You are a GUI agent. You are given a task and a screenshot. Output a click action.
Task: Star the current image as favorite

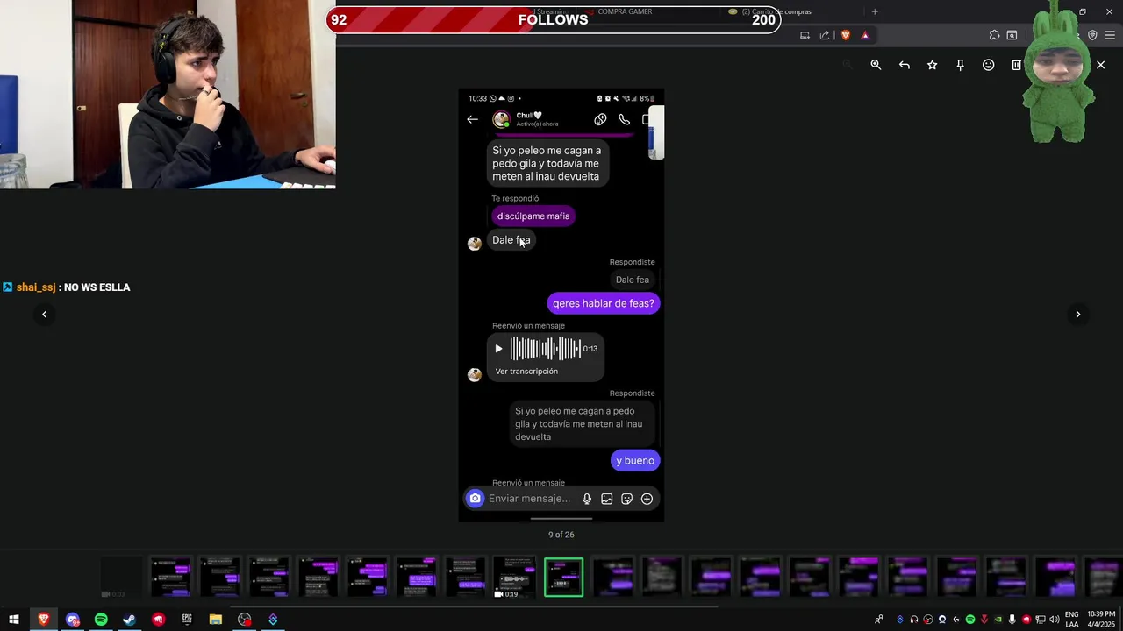coord(933,65)
